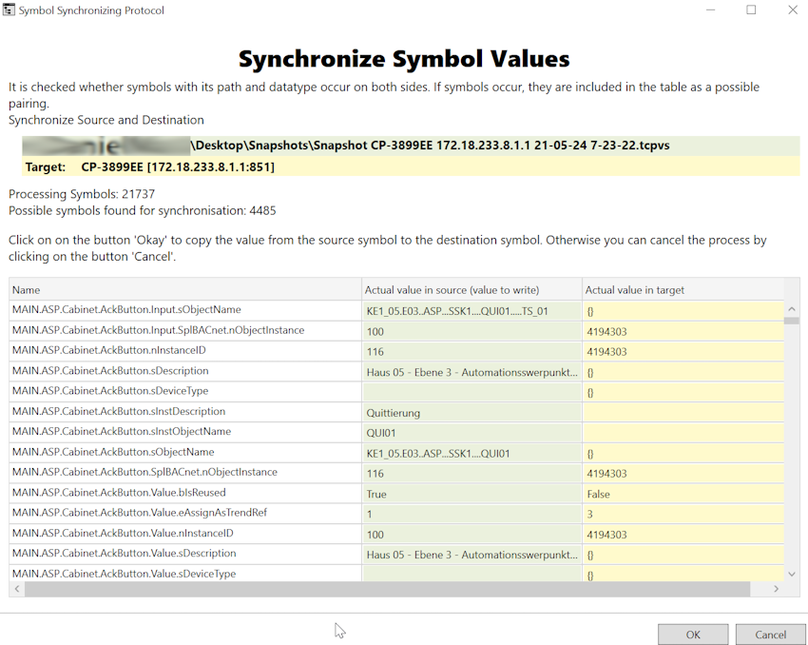Click the snapshot source file path
Screen dimensions: 808x645
pos(411,146)
